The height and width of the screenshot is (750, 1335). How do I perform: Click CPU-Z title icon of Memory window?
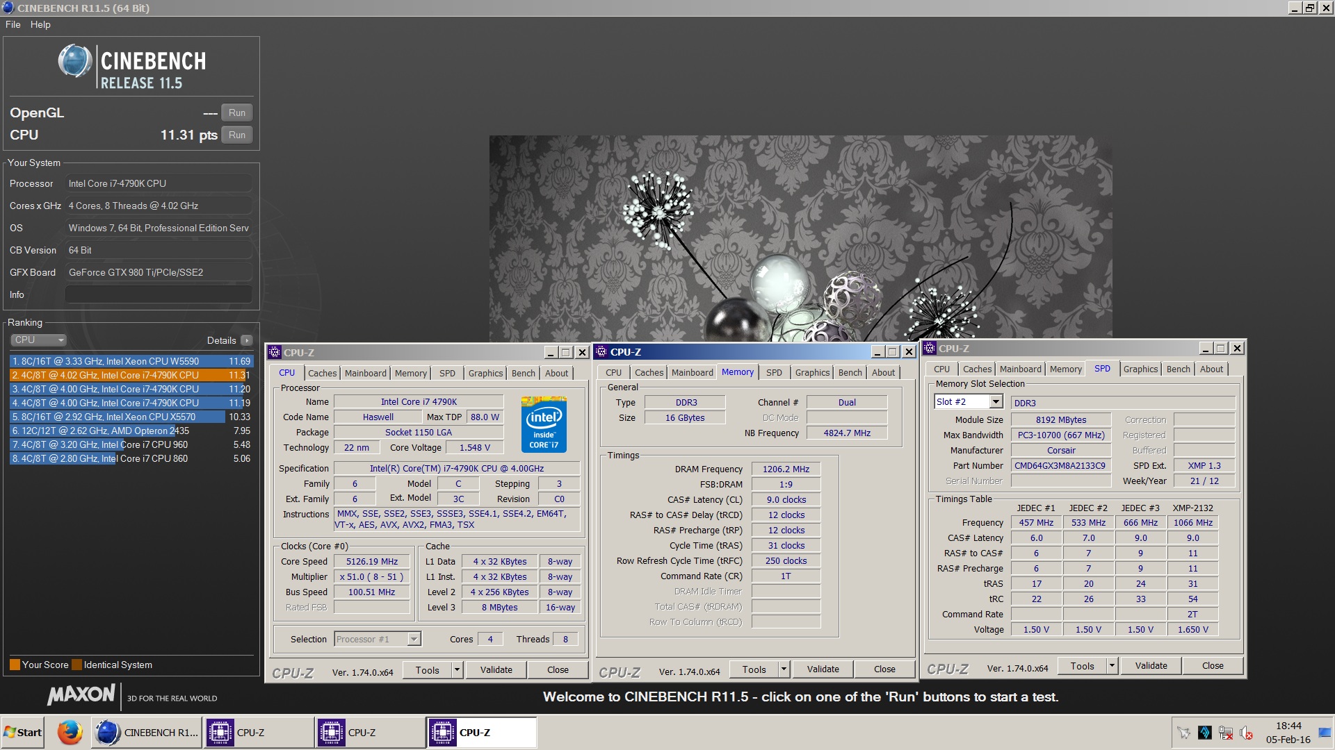tap(601, 352)
